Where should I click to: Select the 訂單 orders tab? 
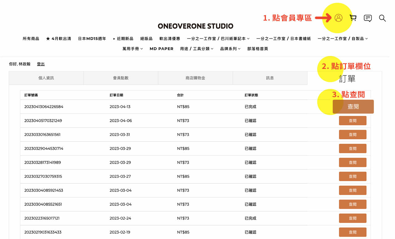tap(347, 79)
